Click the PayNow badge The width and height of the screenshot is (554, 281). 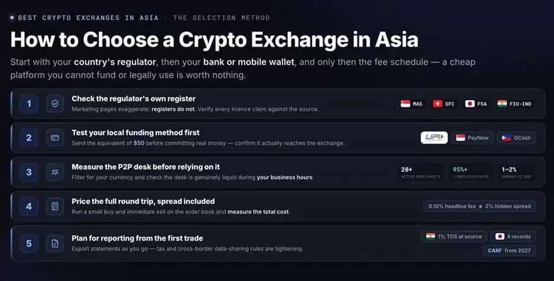click(472, 138)
